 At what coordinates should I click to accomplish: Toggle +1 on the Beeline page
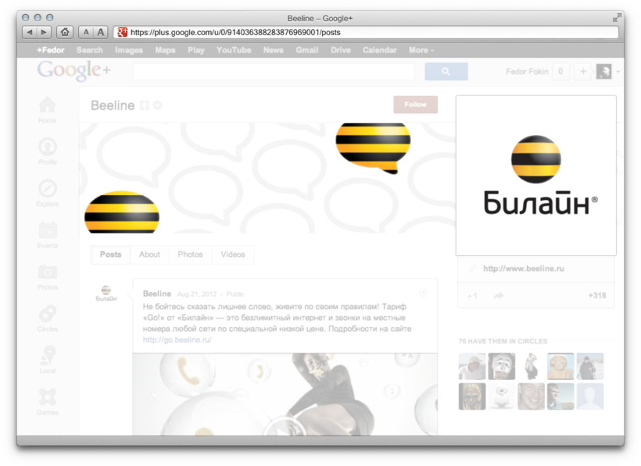(x=472, y=296)
